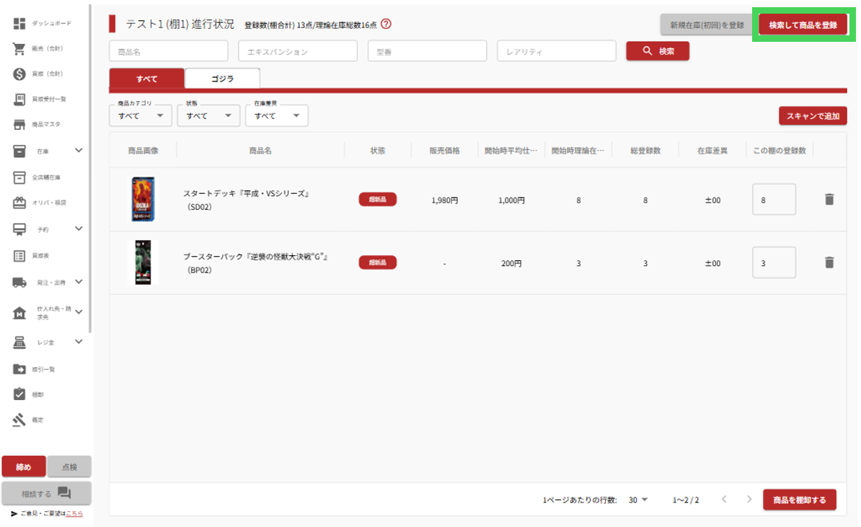Switch to the ゴジラ tab
The width and height of the screenshot is (861, 527).
(x=222, y=79)
